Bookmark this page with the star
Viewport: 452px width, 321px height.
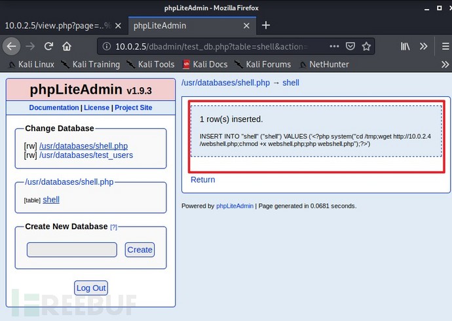pos(366,46)
